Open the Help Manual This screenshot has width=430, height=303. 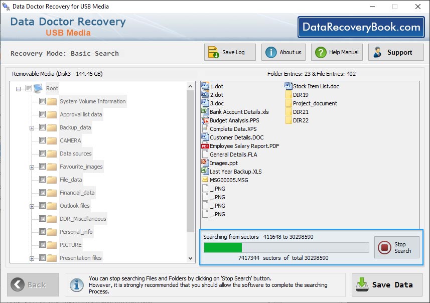336,52
